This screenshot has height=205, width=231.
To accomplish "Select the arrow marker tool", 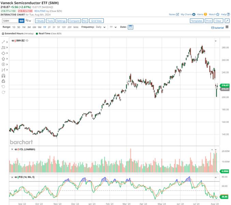I will pyautogui.click(x=3, y=59).
